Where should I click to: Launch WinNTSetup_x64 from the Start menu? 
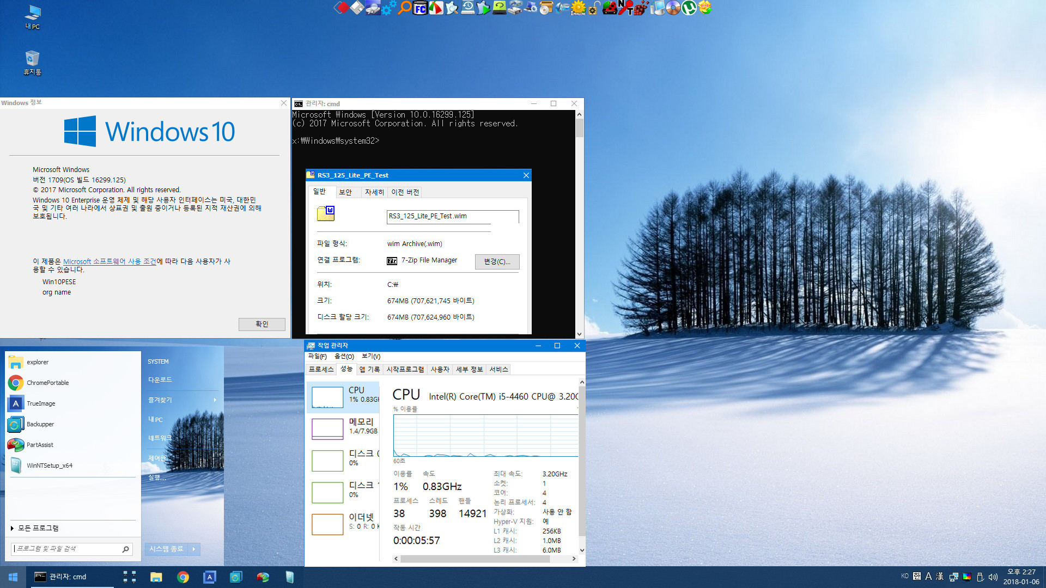click(x=73, y=465)
